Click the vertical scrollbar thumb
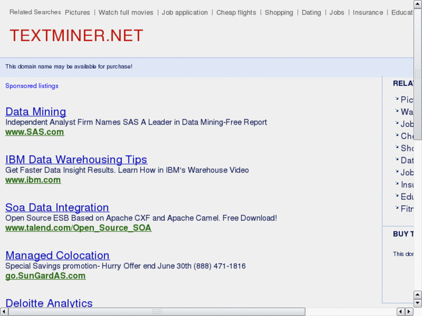The image size is (422, 316). [x=417, y=74]
